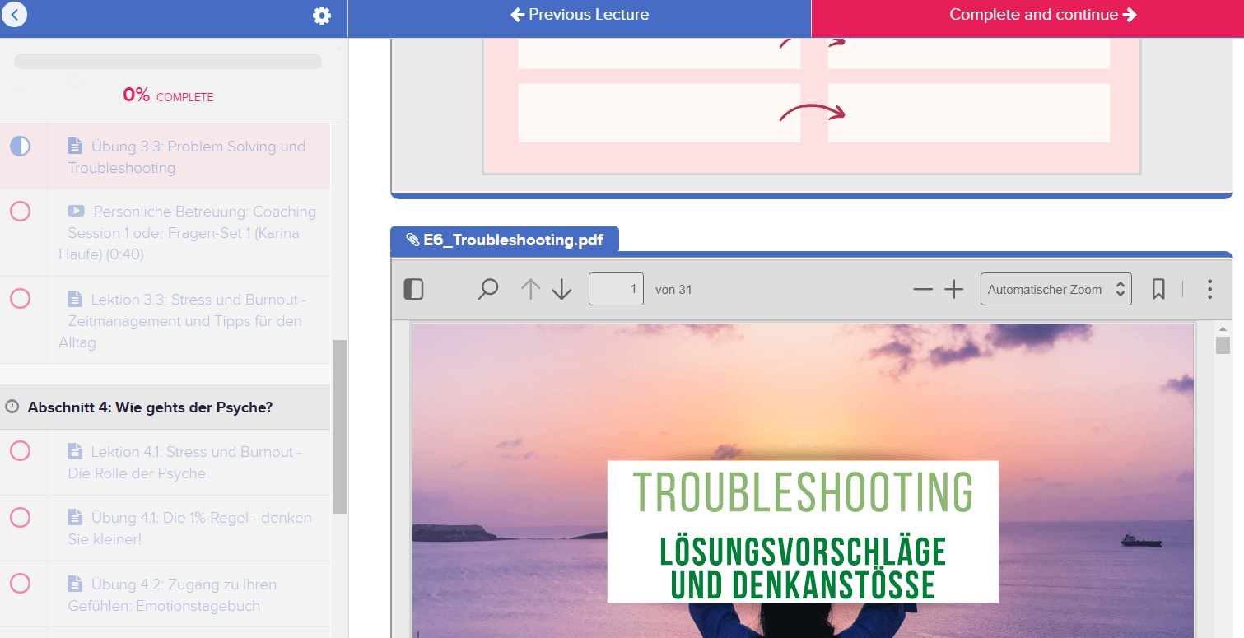Open Persönliche Betreuung: Coaching Session 1 lecture

(188, 233)
